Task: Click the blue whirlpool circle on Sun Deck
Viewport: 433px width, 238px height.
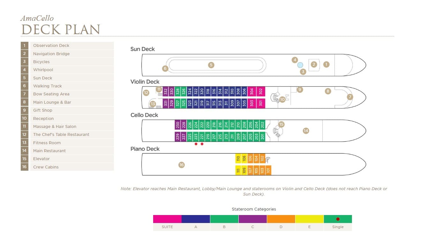Action: (300, 65)
